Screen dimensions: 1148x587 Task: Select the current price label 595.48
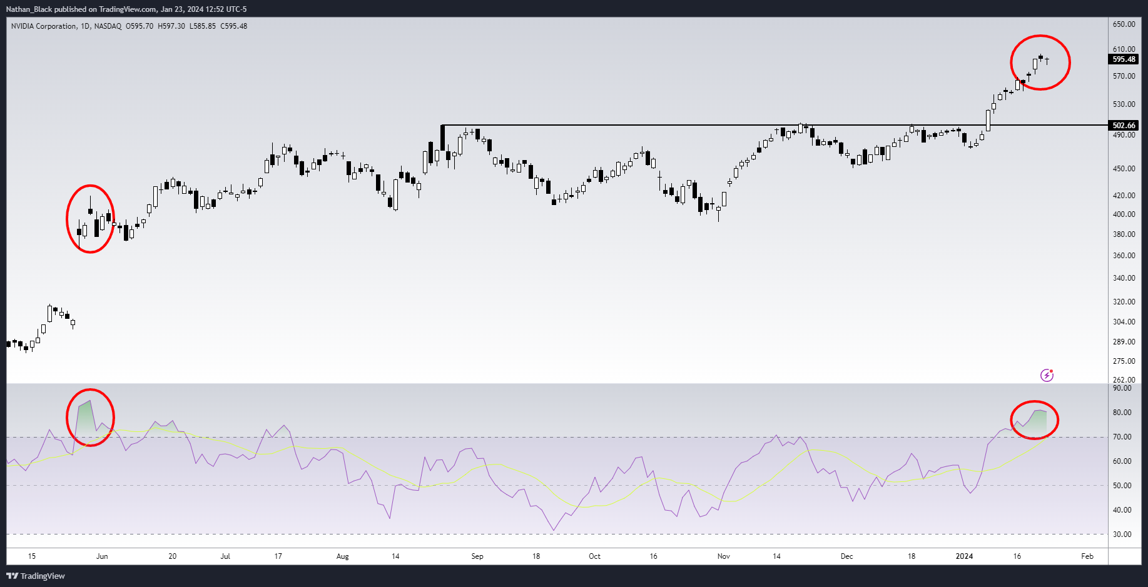coord(1124,59)
